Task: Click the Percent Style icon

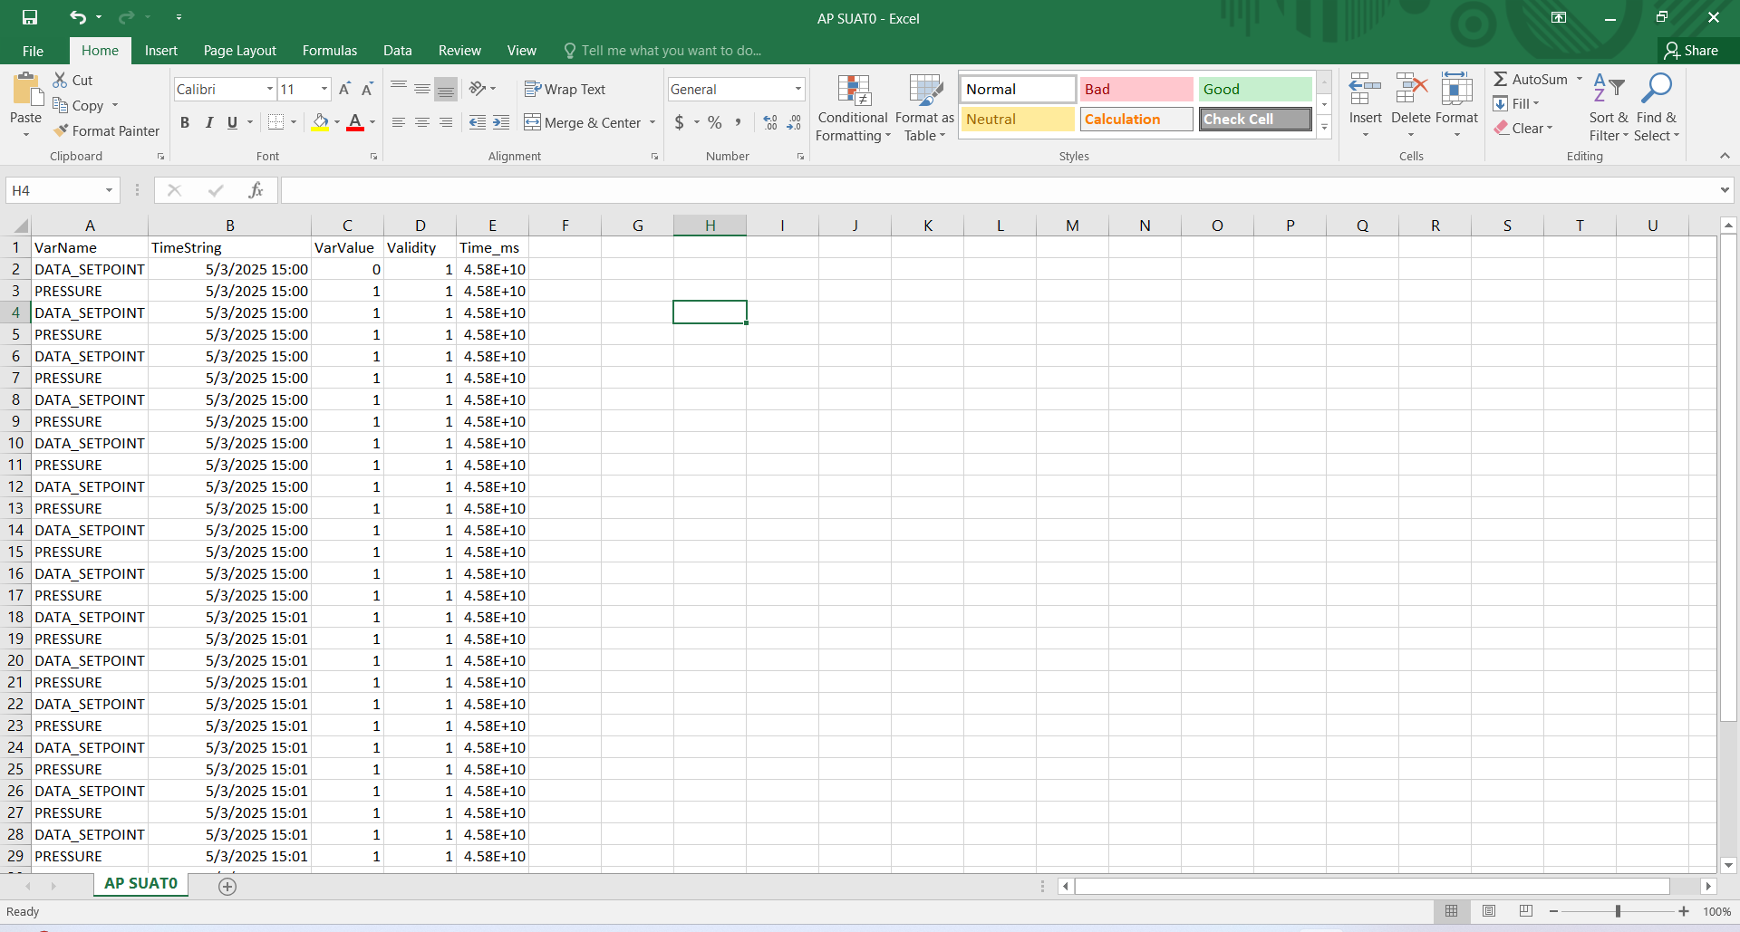Action: [715, 122]
